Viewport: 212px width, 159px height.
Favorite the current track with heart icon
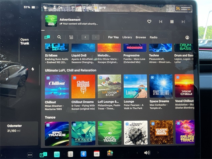click(x=149, y=22)
